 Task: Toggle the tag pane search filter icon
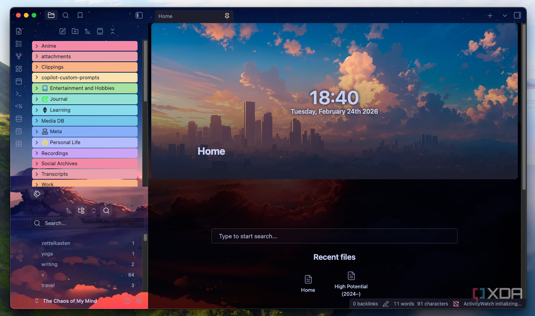[106, 211]
